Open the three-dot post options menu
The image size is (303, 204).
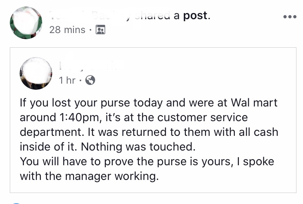(x=290, y=18)
